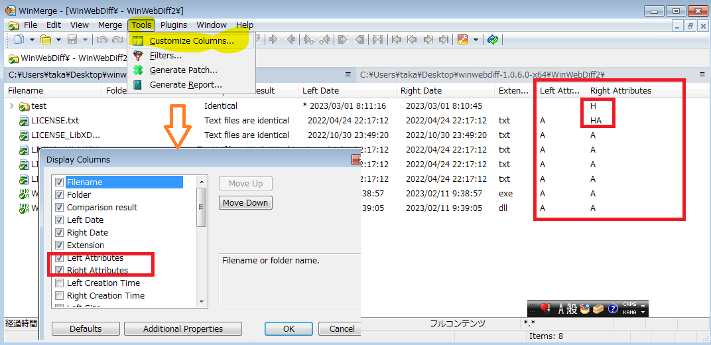This screenshot has width=711, height=345.
Task: Click the Left Date column header
Action: [x=347, y=91]
